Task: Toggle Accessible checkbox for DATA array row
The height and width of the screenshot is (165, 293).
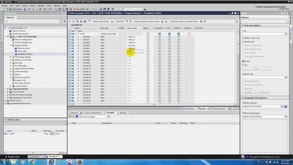Action: point(159,34)
